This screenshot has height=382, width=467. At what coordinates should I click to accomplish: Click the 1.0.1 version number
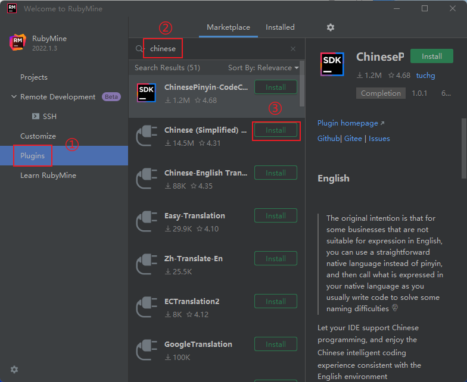click(419, 93)
